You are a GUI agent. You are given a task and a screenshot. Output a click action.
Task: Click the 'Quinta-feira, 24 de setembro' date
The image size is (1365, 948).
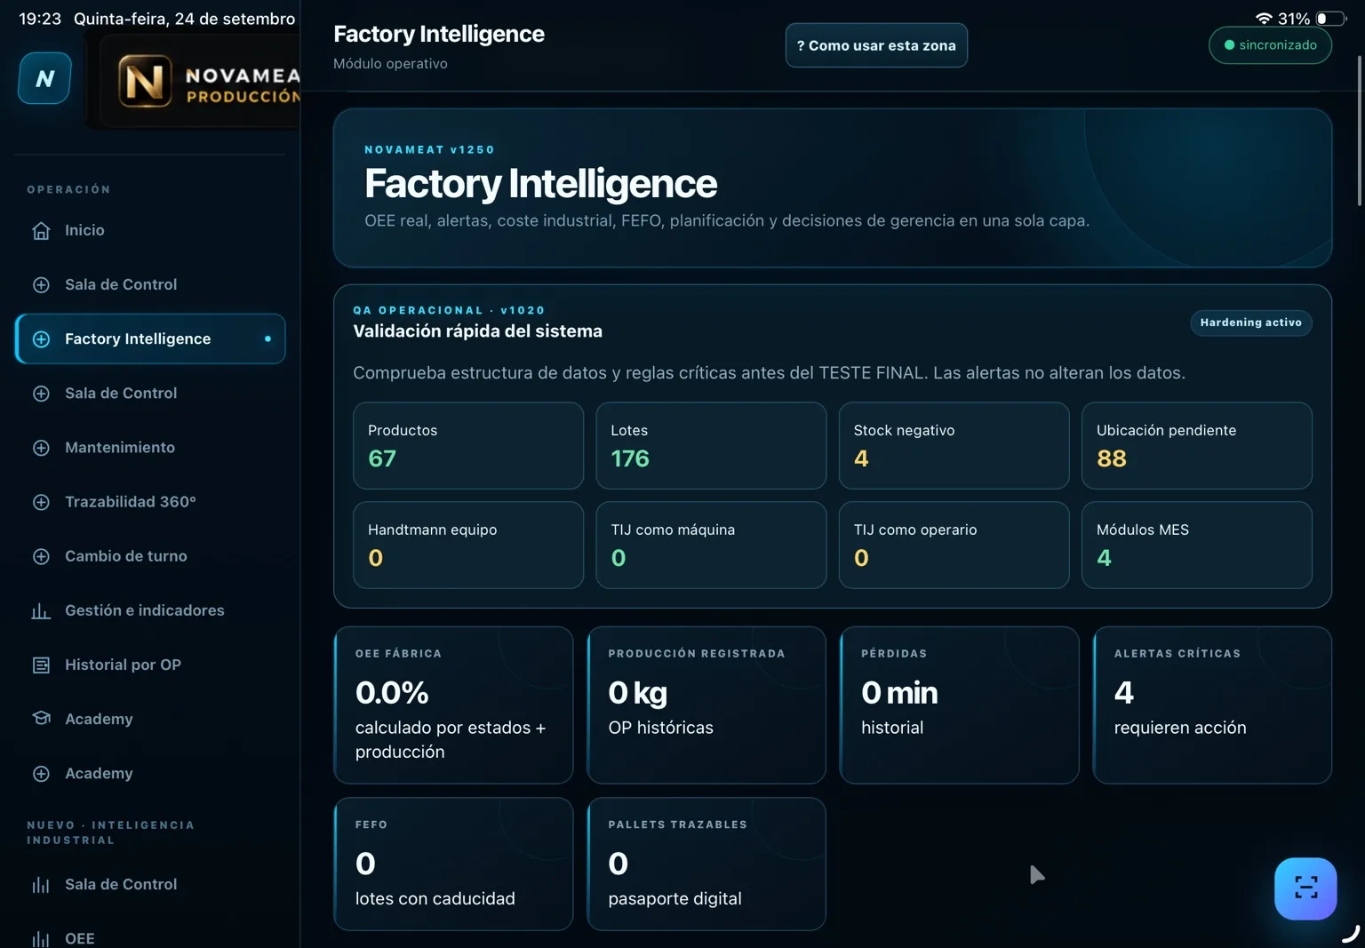tap(184, 19)
